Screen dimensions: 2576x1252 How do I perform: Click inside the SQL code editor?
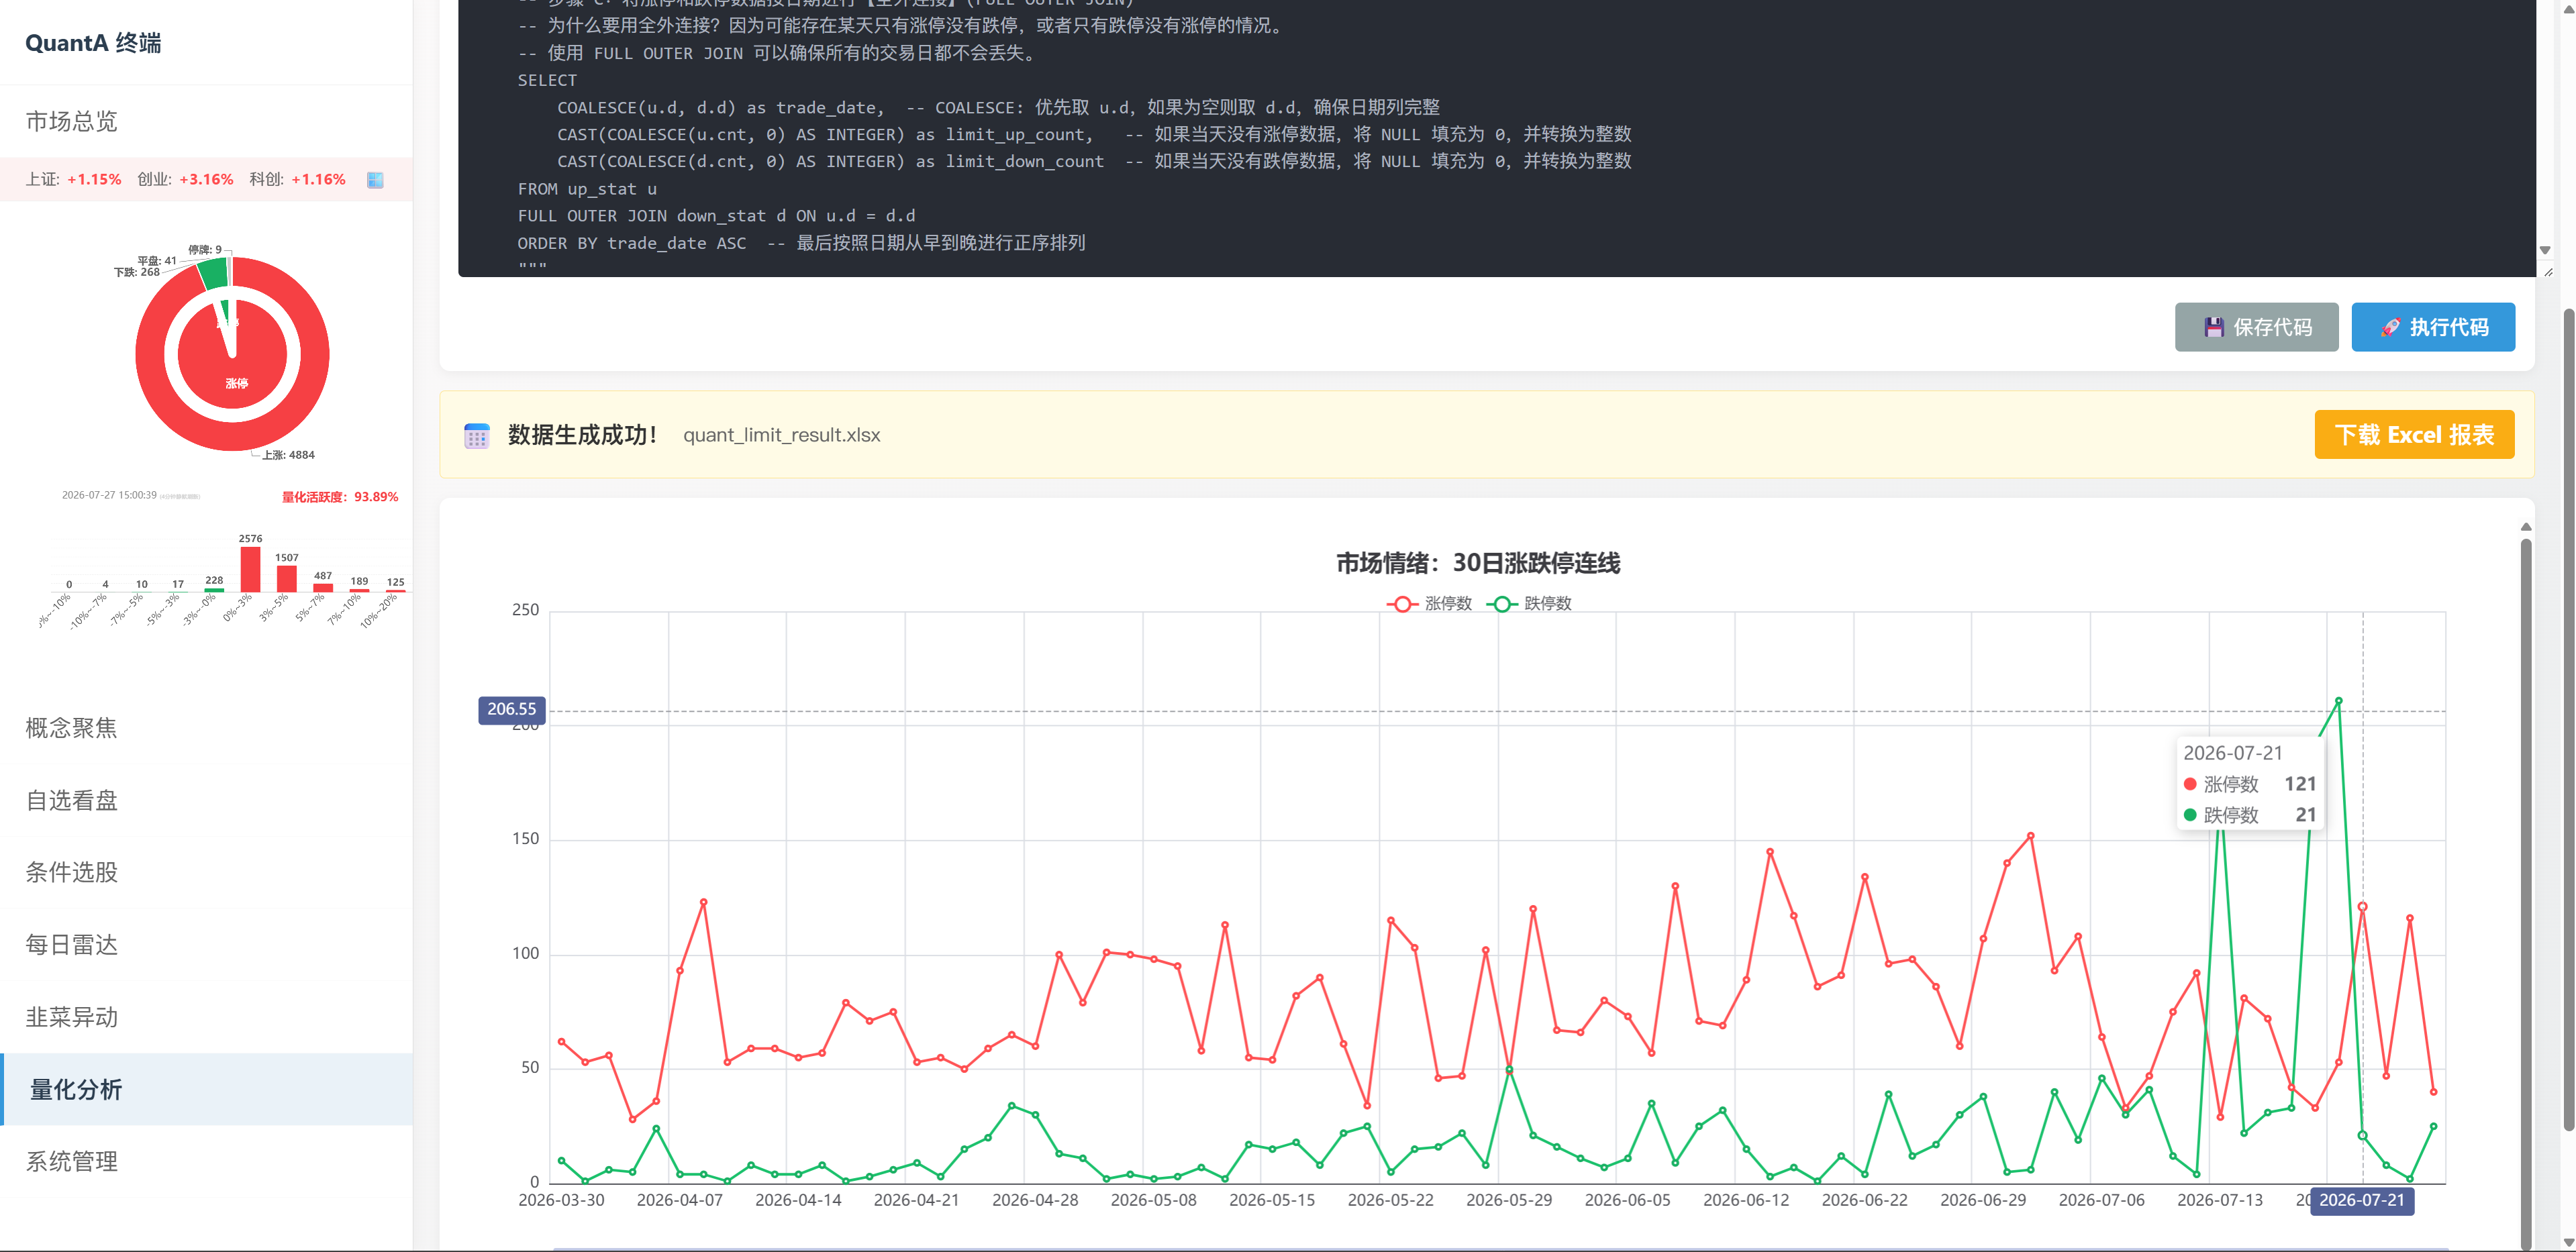(x=1497, y=138)
